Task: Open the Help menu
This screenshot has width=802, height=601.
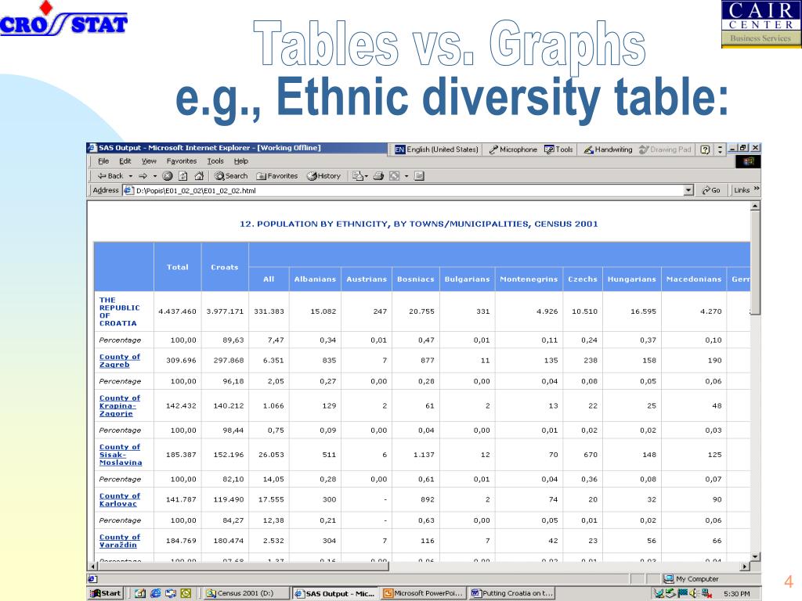Action: (241, 161)
